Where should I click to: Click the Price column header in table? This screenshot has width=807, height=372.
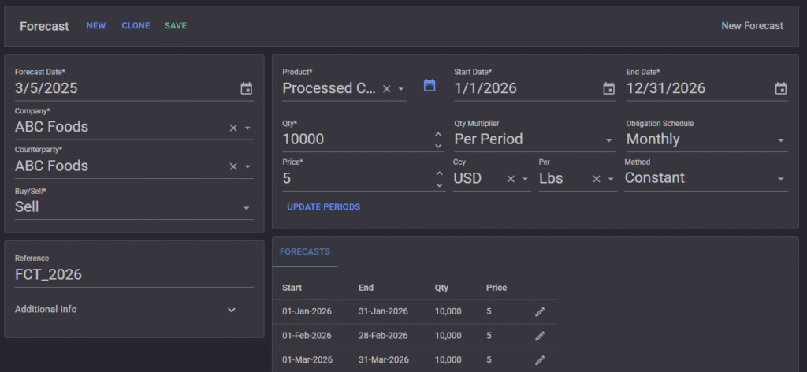tap(496, 288)
